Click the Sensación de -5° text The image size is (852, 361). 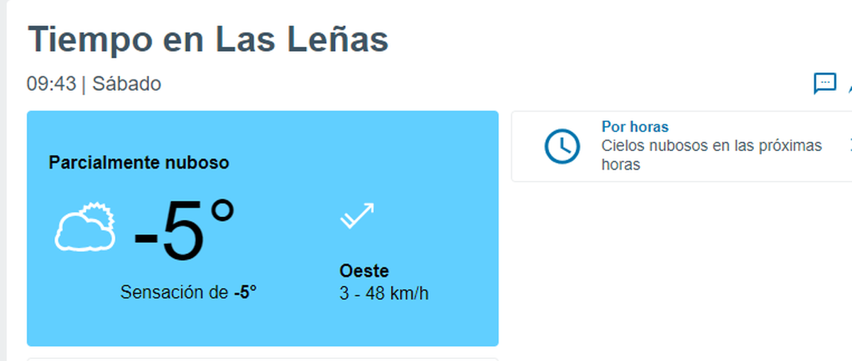click(x=188, y=292)
